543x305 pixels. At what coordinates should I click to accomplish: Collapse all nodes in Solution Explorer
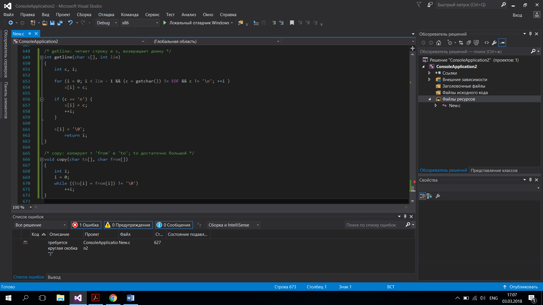(x=469, y=43)
